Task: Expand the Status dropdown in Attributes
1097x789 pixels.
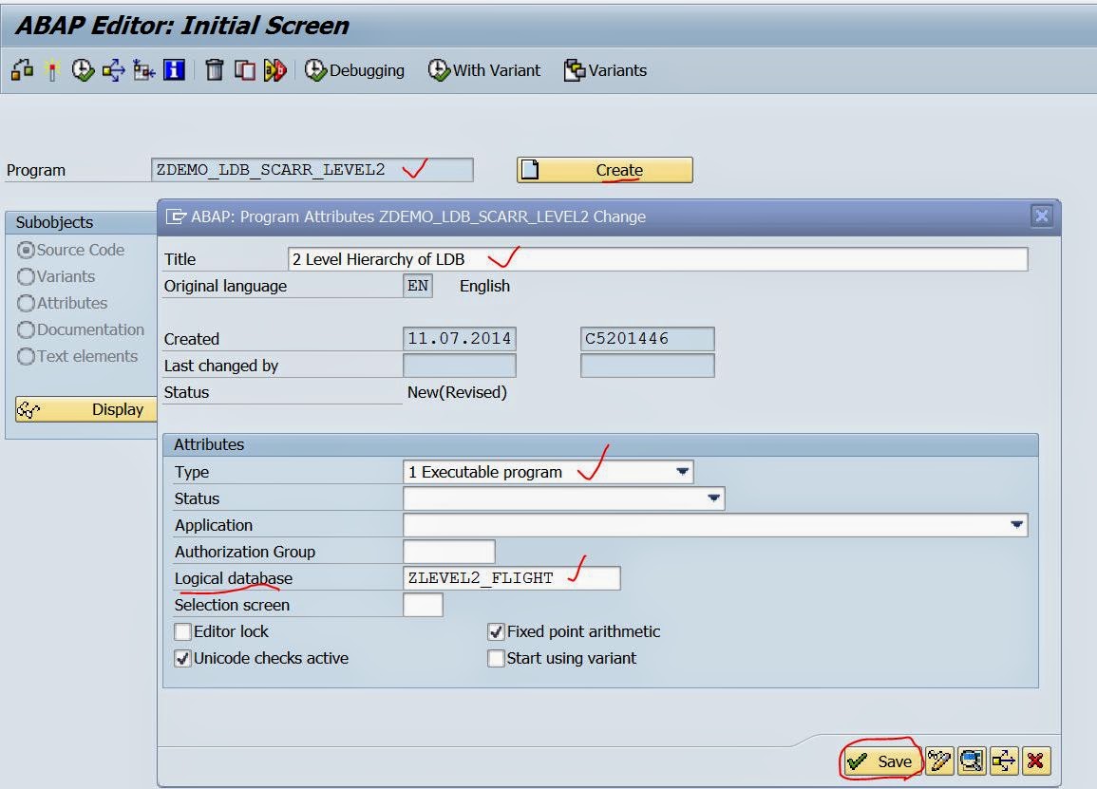Action: (712, 498)
